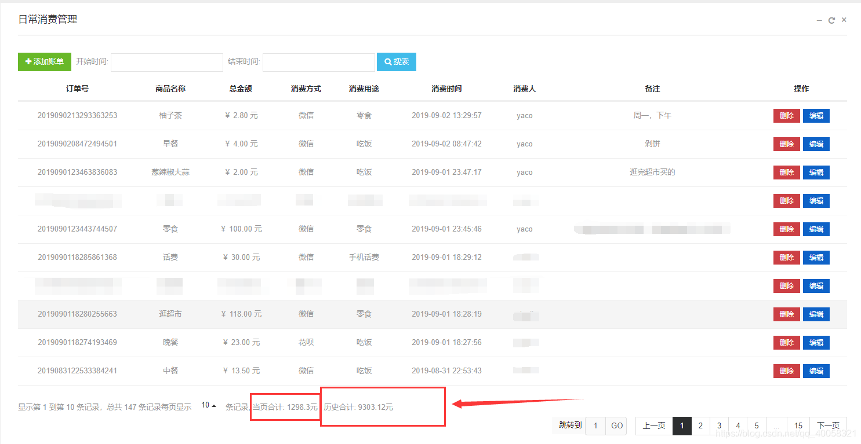
Task: Open the records-per-page 10 dropdown
Action: [209, 405]
